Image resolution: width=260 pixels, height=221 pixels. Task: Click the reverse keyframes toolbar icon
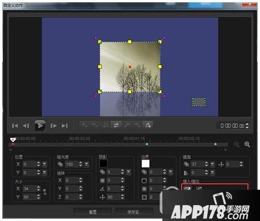(106, 125)
